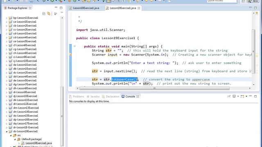Click overview ruler warning indicator at top
The height and width of the screenshot is (147, 262).
coord(257,13)
